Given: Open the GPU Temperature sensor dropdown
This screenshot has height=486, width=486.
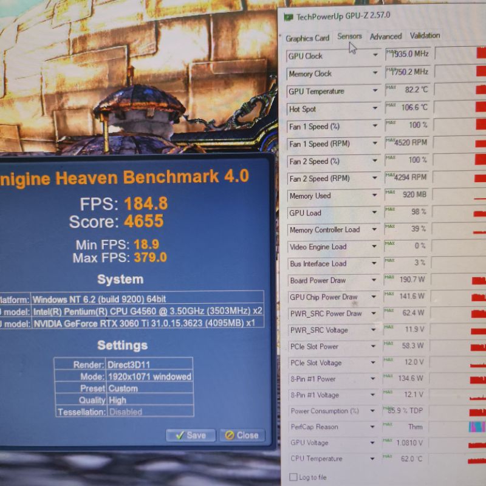Looking at the screenshot, I should point(375,91).
